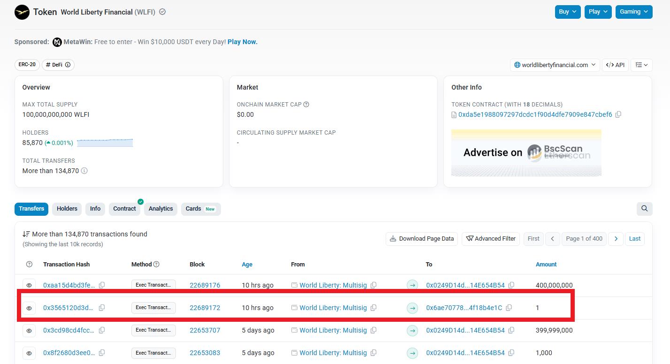This screenshot has height=364, width=670.
Task: Click the Total Transfers info icon
Action: pyautogui.click(x=84, y=171)
